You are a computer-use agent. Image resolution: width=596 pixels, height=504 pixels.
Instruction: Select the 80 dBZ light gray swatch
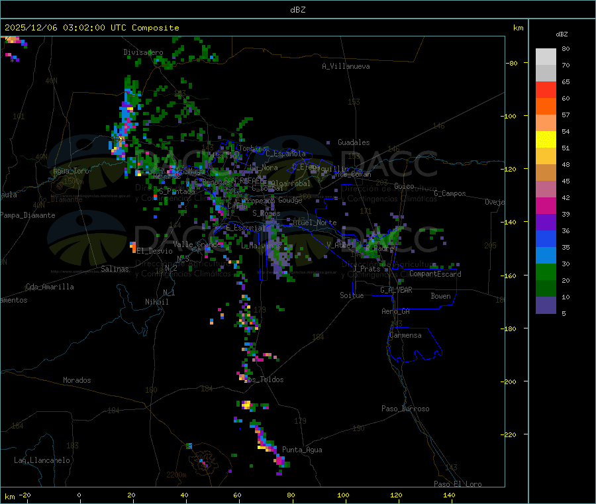coord(546,57)
